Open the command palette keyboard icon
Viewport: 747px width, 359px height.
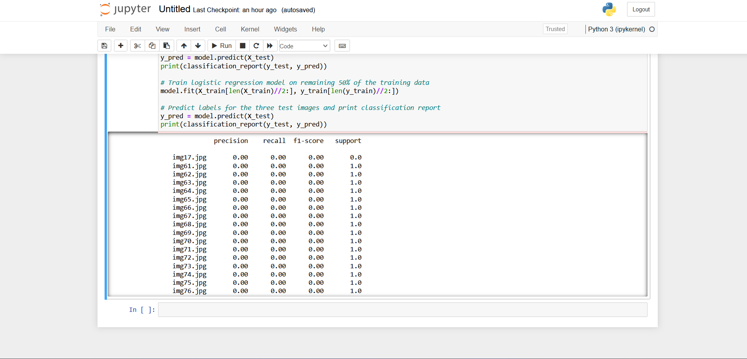[342, 46]
